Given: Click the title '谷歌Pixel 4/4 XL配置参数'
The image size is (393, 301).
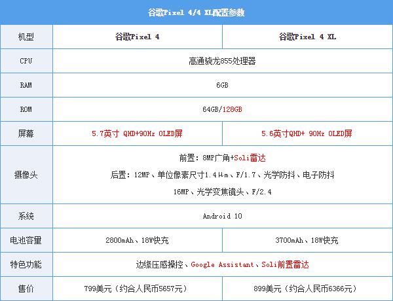Looking at the screenshot, I should [196, 12].
